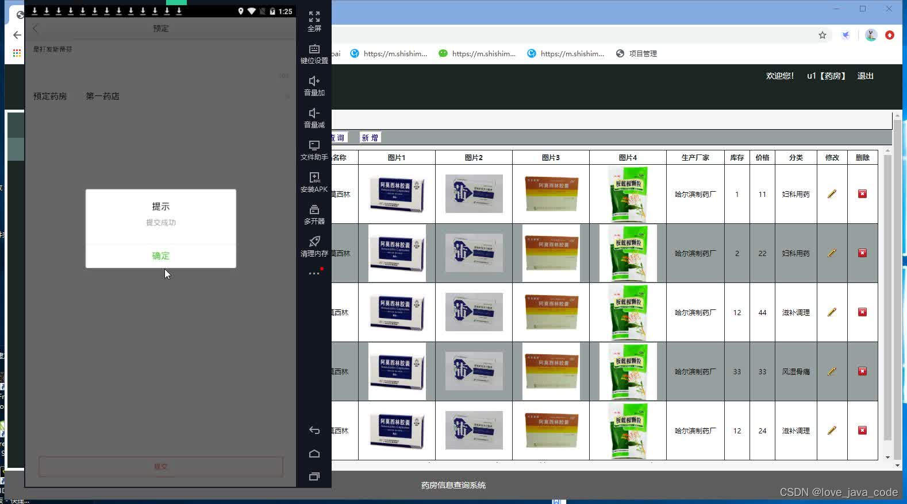
Task: Click the 生产厂家 column header
Action: (695, 157)
